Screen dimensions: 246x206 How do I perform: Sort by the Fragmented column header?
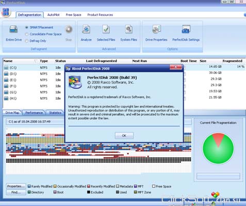(233, 61)
